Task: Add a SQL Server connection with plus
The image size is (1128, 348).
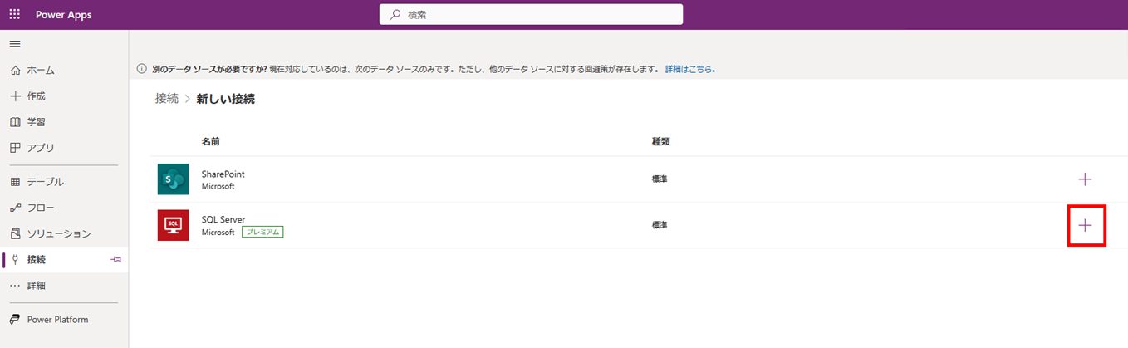Action: 1085,225
